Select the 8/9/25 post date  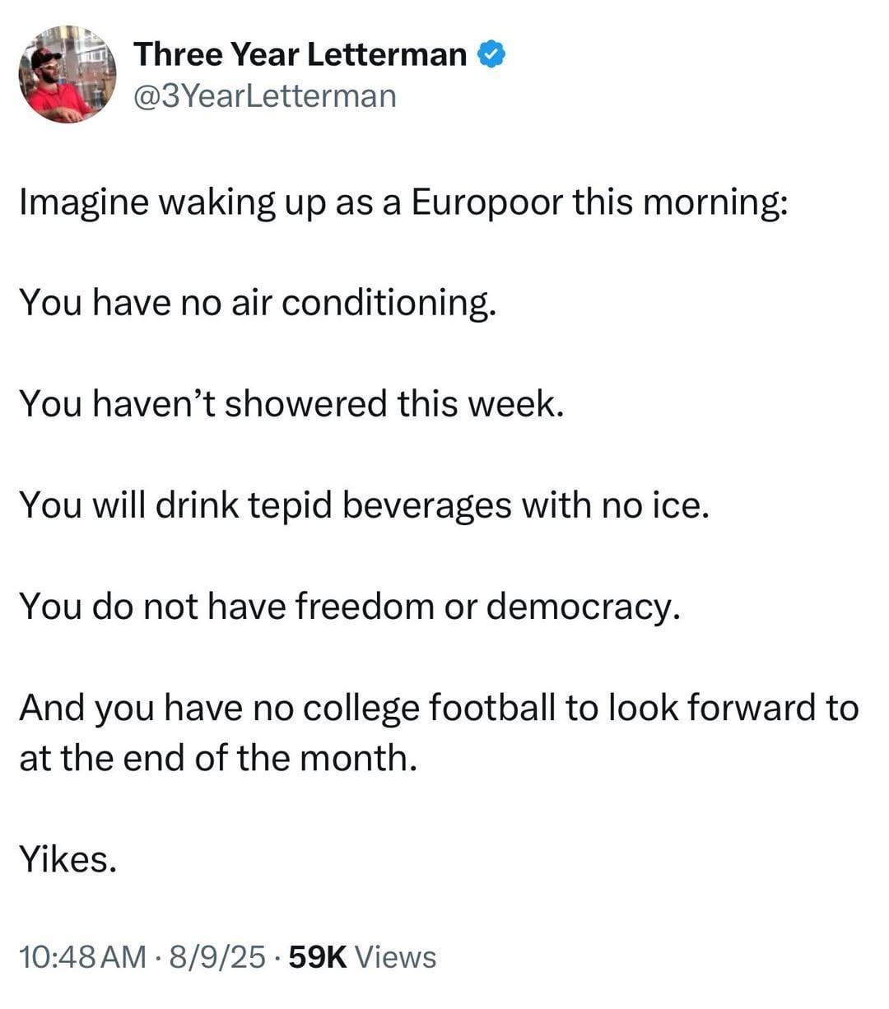pyautogui.click(x=216, y=957)
